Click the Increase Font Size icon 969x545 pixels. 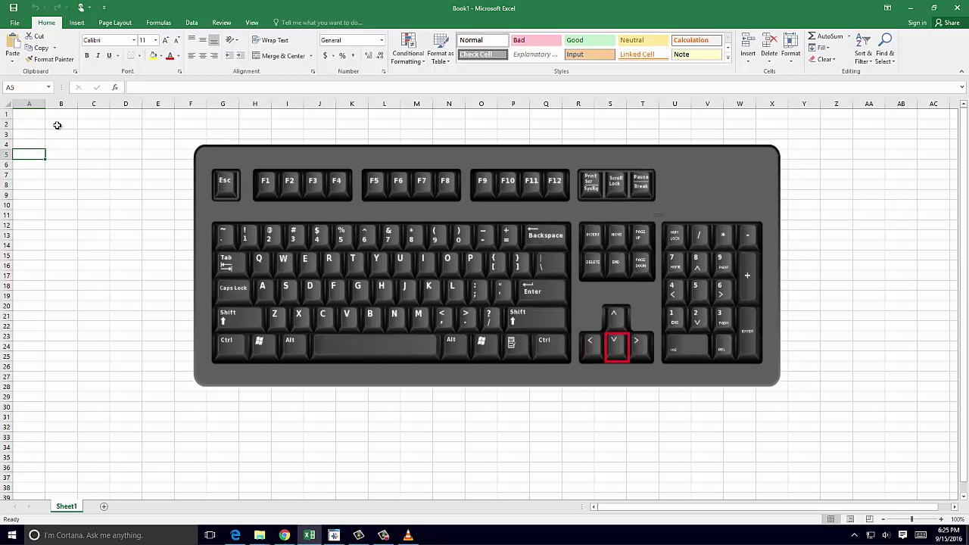coord(166,40)
